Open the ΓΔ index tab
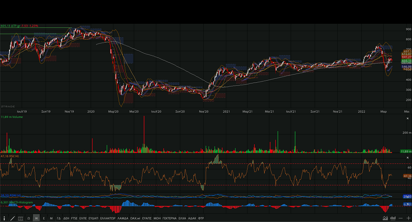 click(59, 218)
